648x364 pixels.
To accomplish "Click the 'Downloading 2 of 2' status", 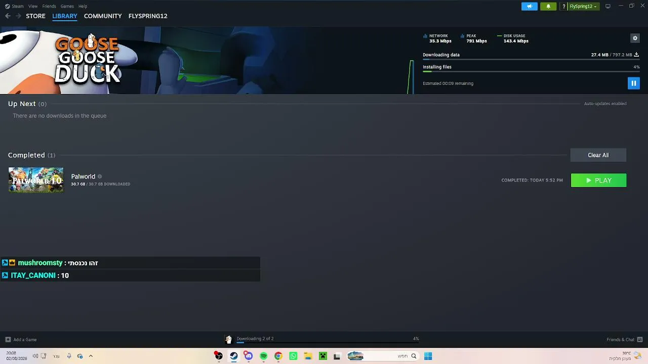I will [x=255, y=339].
